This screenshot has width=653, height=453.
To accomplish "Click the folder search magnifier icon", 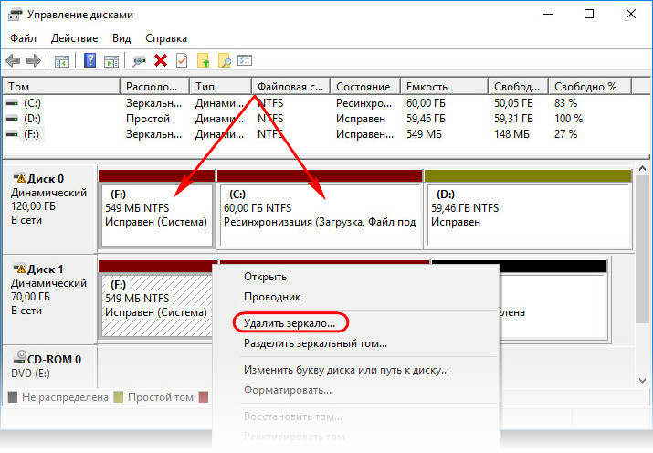I will (224, 61).
